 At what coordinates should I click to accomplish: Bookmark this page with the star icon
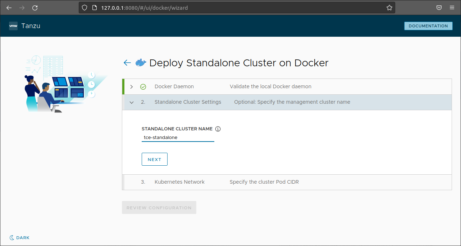click(389, 8)
